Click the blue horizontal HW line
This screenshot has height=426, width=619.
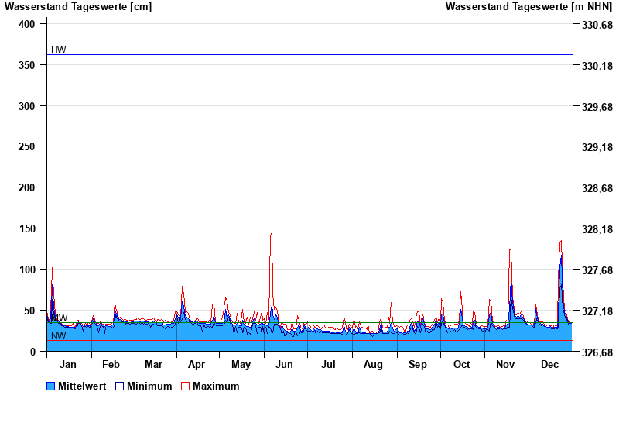(309, 55)
